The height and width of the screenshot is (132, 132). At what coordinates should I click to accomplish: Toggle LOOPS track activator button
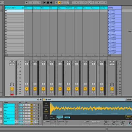[112, 89]
